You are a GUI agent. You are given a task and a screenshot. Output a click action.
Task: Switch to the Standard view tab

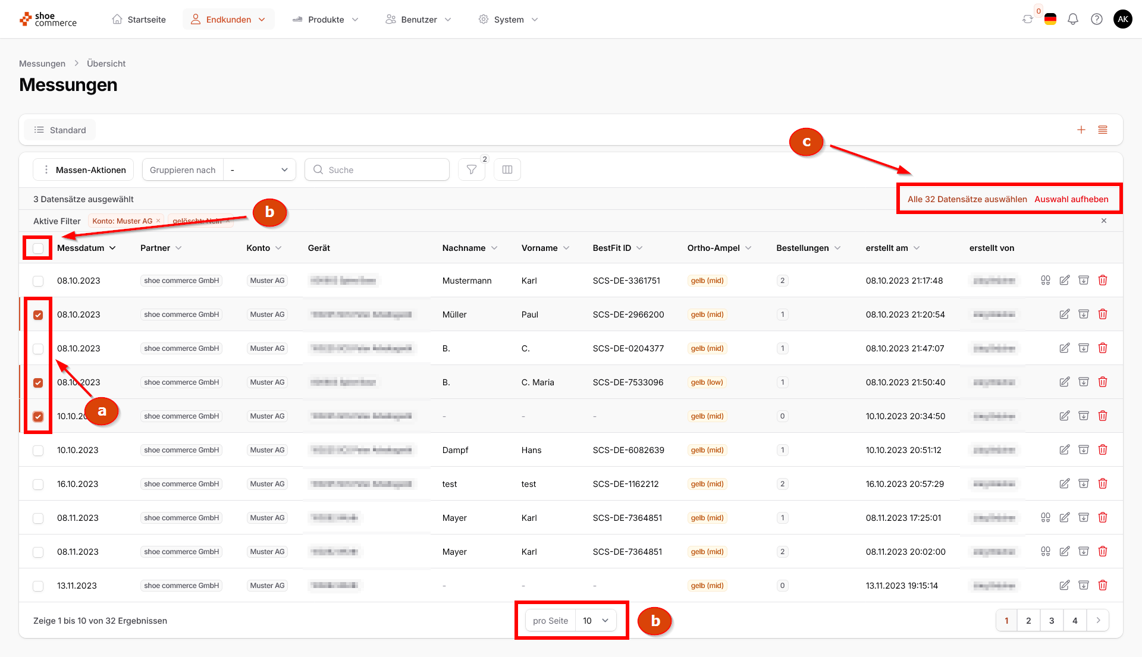click(x=60, y=130)
